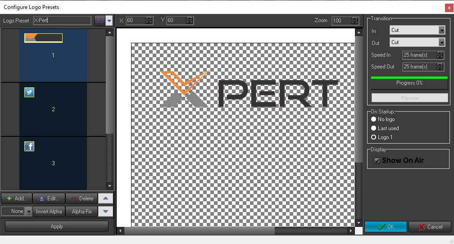Click preset list scroll up arrow

[109, 32]
